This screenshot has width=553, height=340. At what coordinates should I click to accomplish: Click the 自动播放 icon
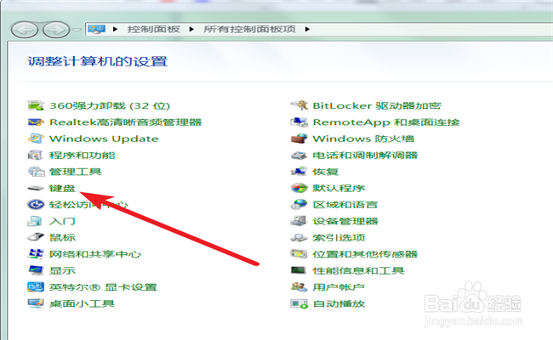pyautogui.click(x=299, y=303)
